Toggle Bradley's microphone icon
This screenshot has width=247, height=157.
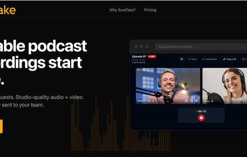[x=187, y=101]
